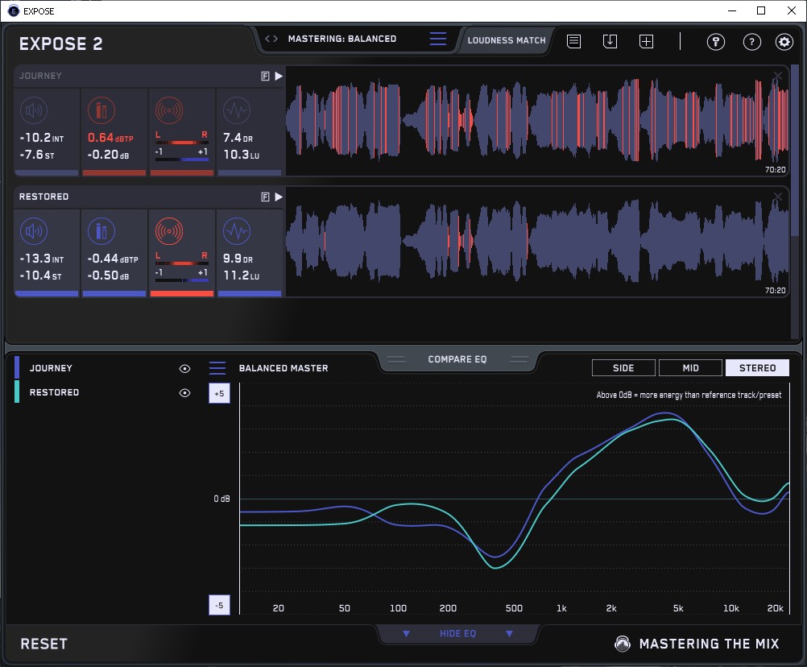Viewport: 807px width, 667px height.
Task: Open the help question mark icon
Action: click(x=752, y=42)
